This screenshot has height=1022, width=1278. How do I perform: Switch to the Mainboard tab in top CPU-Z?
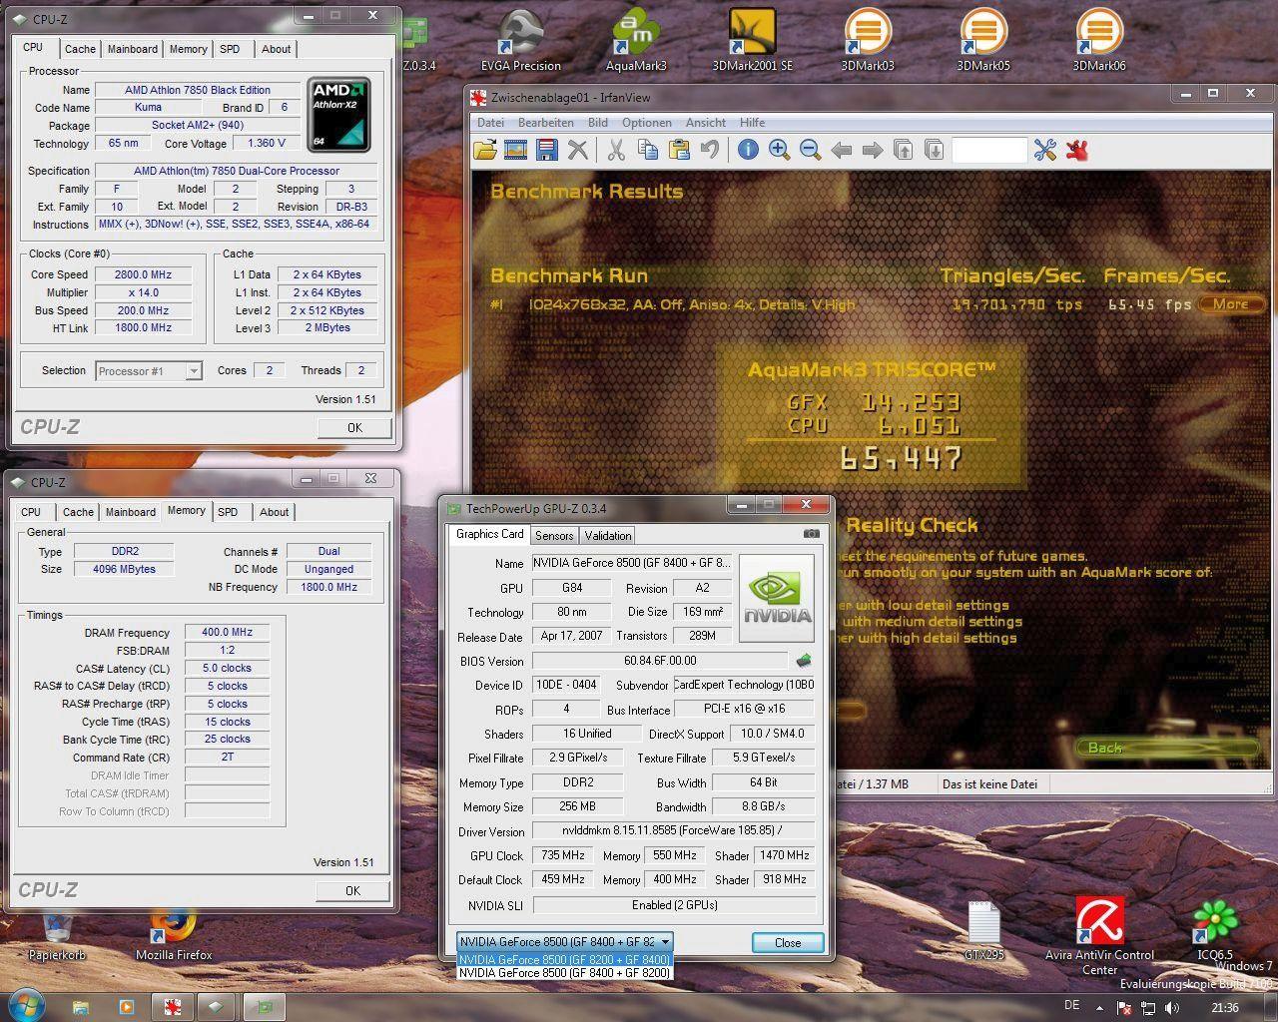tap(133, 49)
